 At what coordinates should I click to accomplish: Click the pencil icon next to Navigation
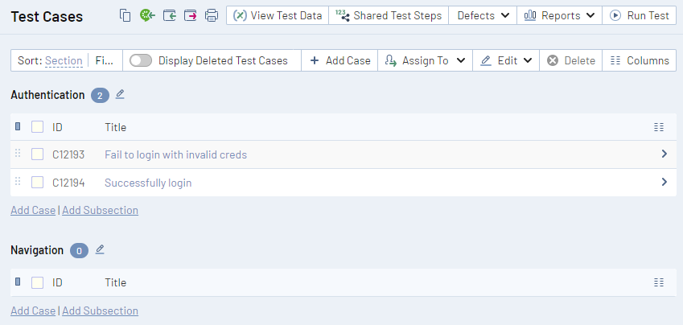click(100, 249)
